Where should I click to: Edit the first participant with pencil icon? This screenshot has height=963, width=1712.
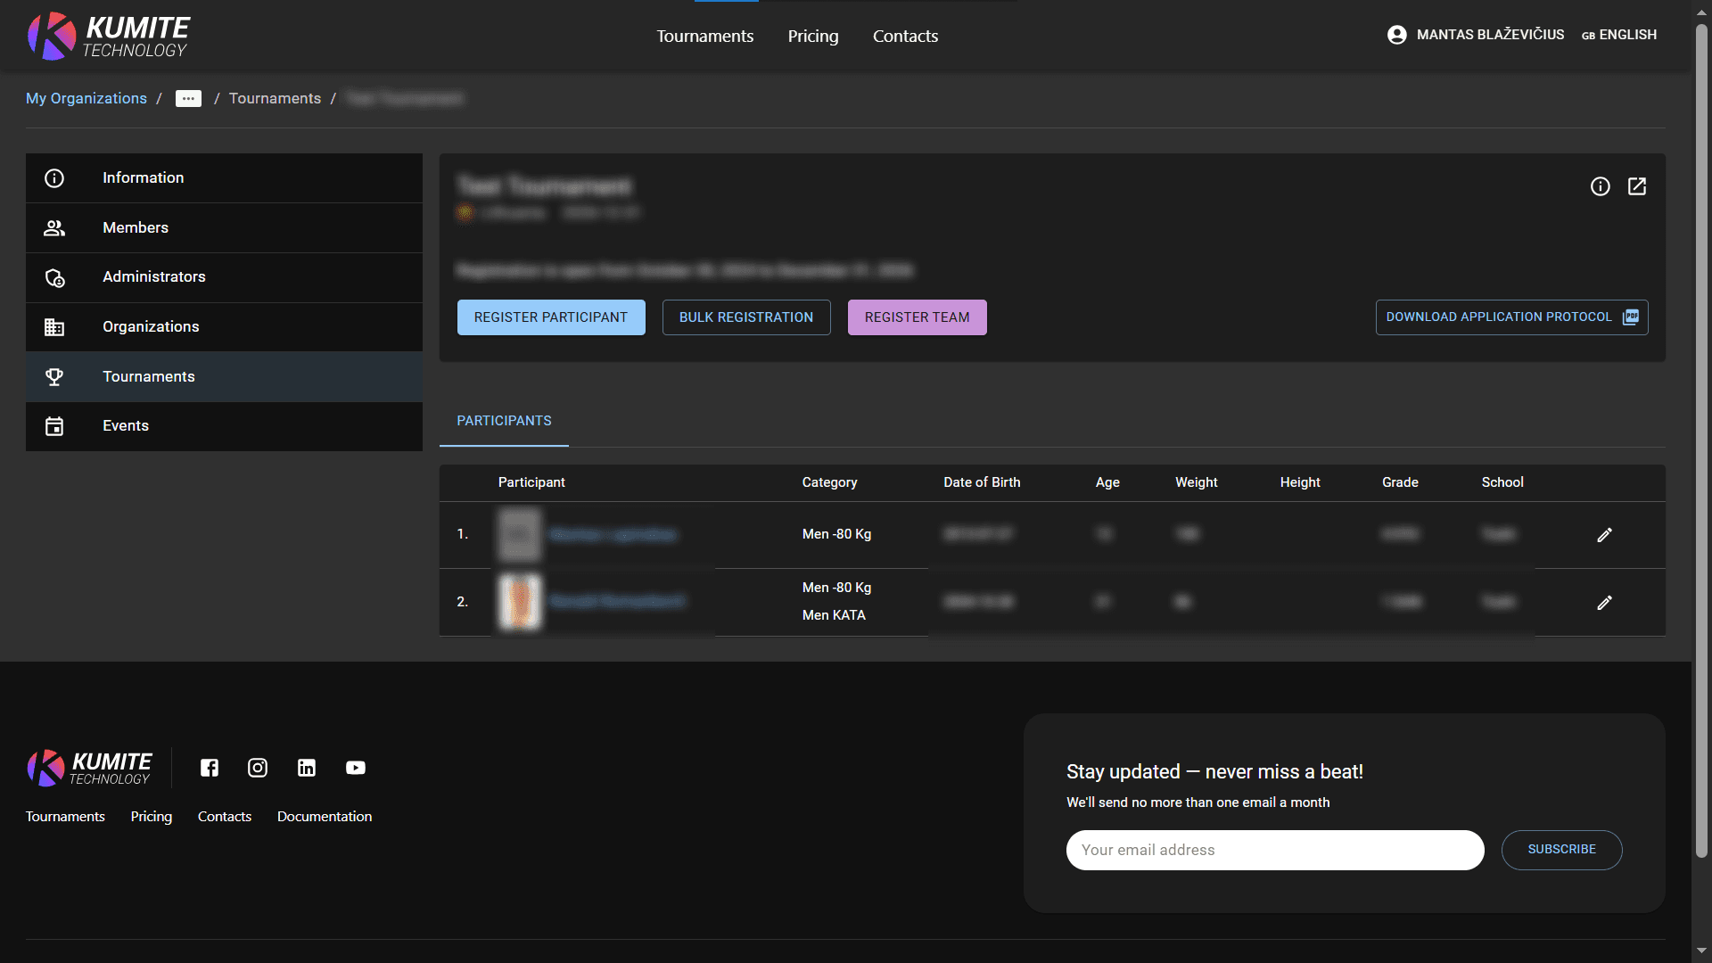click(x=1603, y=534)
